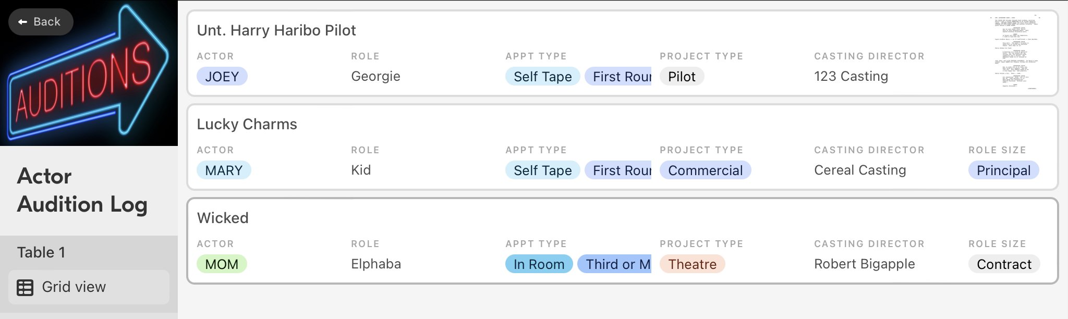
Task: Select the Pilot project type tag
Action: coord(682,77)
